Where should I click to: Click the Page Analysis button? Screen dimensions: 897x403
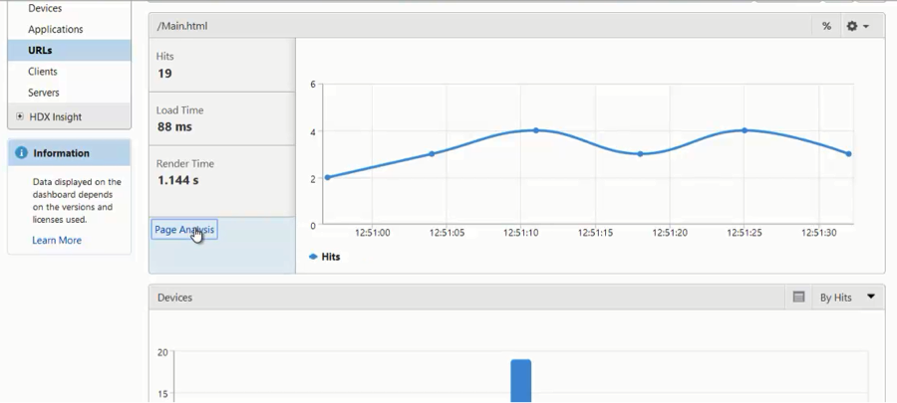pyautogui.click(x=184, y=230)
